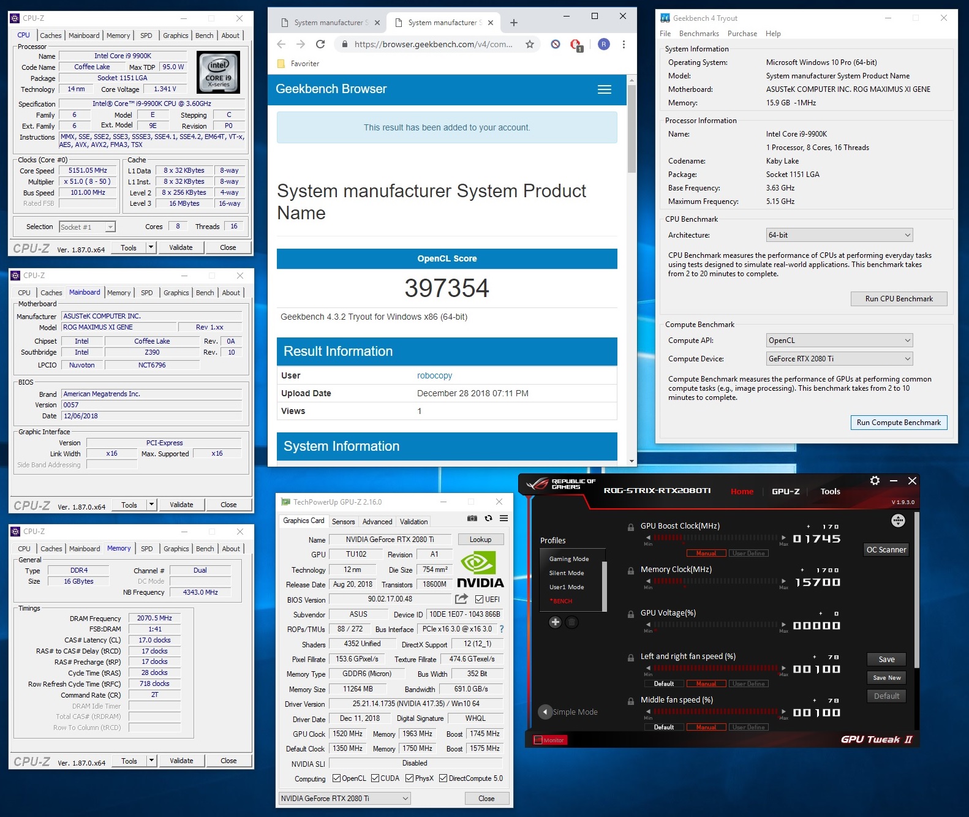Increase GPU Boost Clock with right arrow
Viewport: 969px width, 817px height.
coord(783,538)
